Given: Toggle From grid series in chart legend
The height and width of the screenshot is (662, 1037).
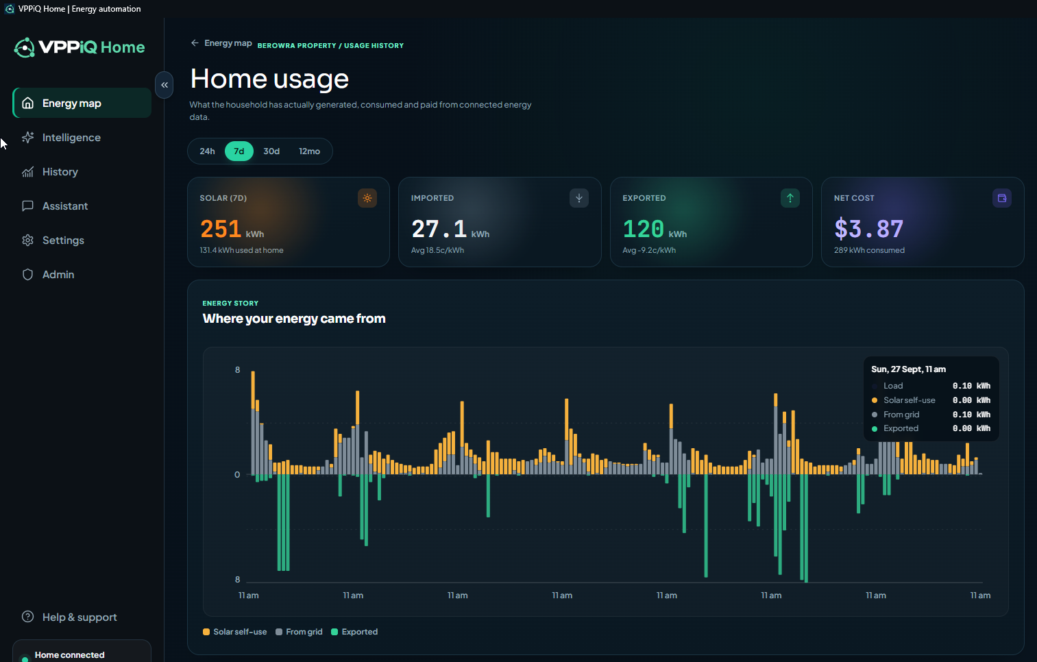Looking at the screenshot, I should (299, 632).
